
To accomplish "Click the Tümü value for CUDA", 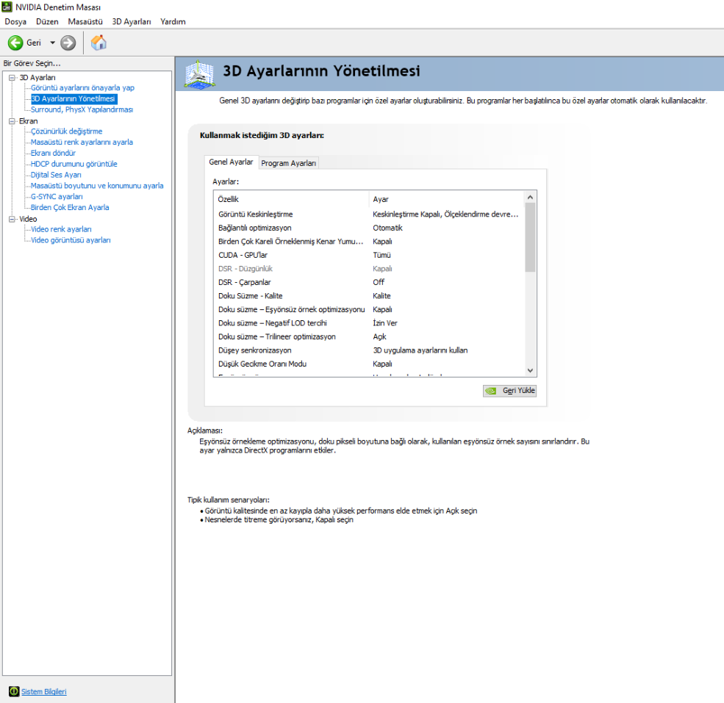I will click(381, 255).
